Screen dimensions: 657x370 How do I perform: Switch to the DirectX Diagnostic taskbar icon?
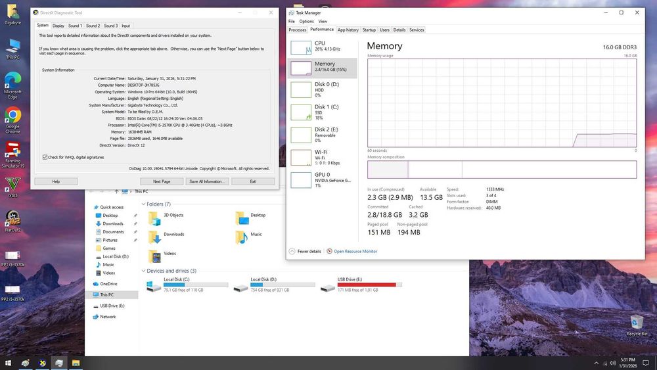[42, 363]
